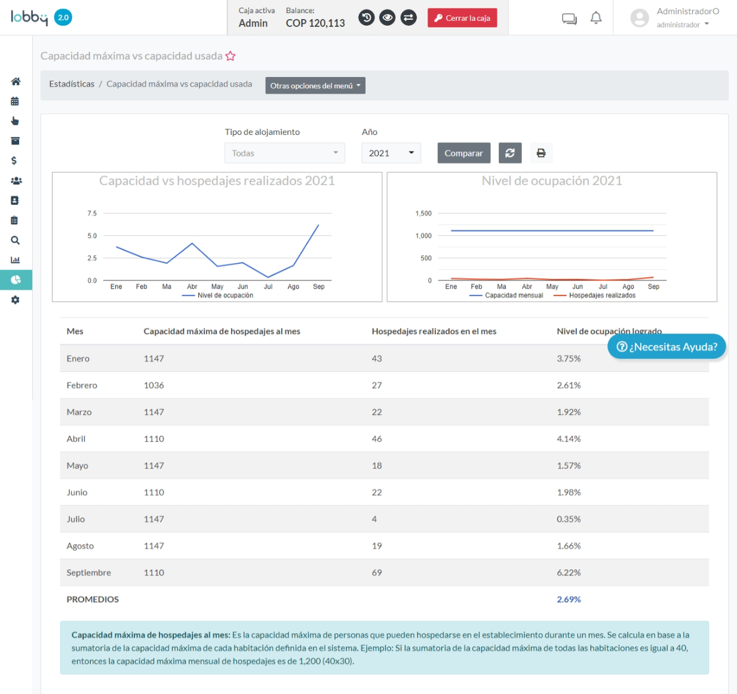Click the 1036 capacity value for Febrero
The height and width of the screenshot is (694, 737).
point(153,385)
